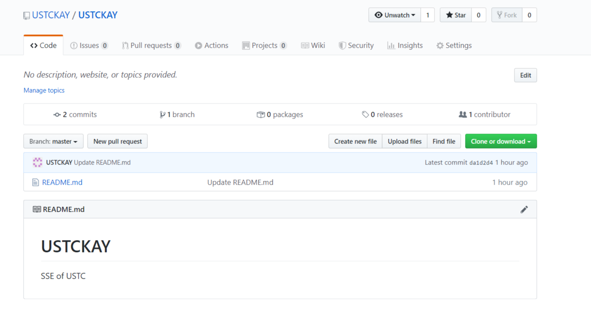The image size is (591, 310).
Task: Star this repository
Action: click(456, 15)
